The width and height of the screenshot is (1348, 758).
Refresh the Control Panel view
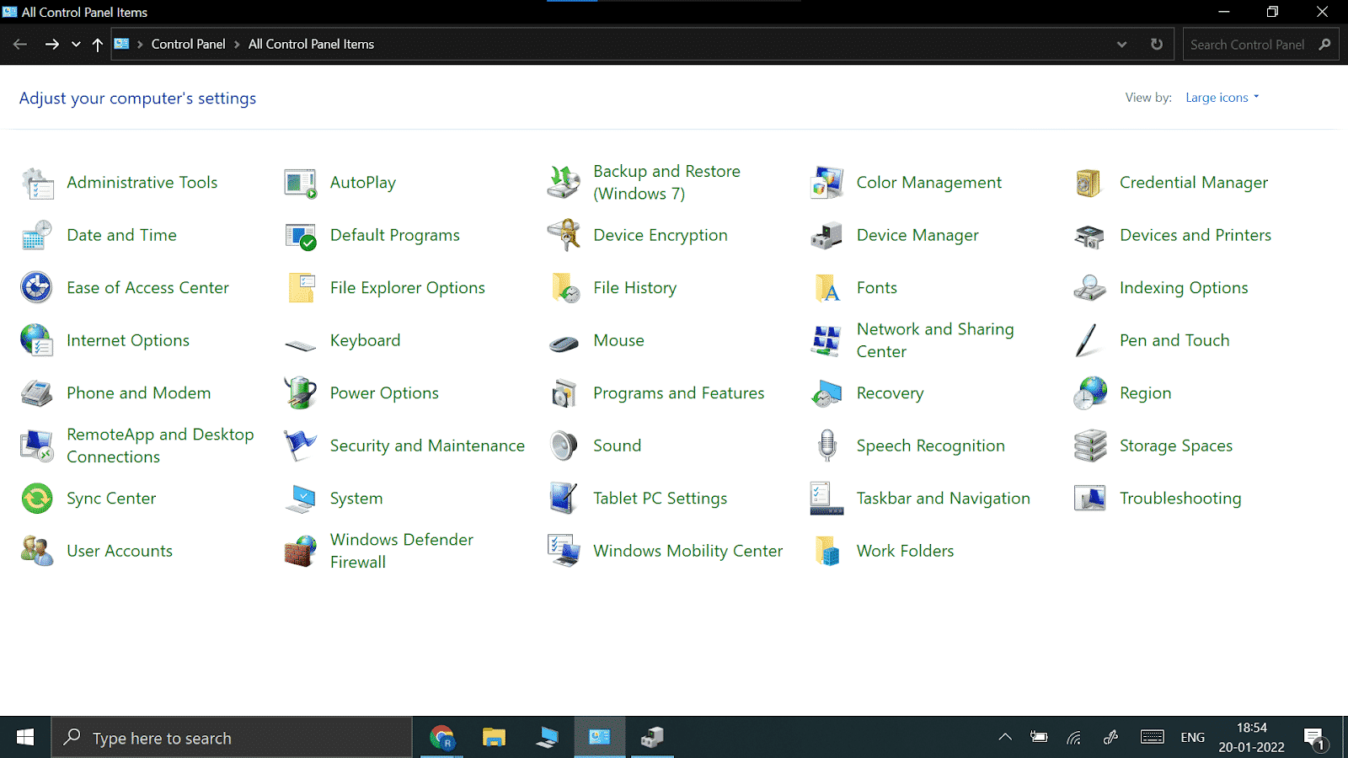point(1157,45)
